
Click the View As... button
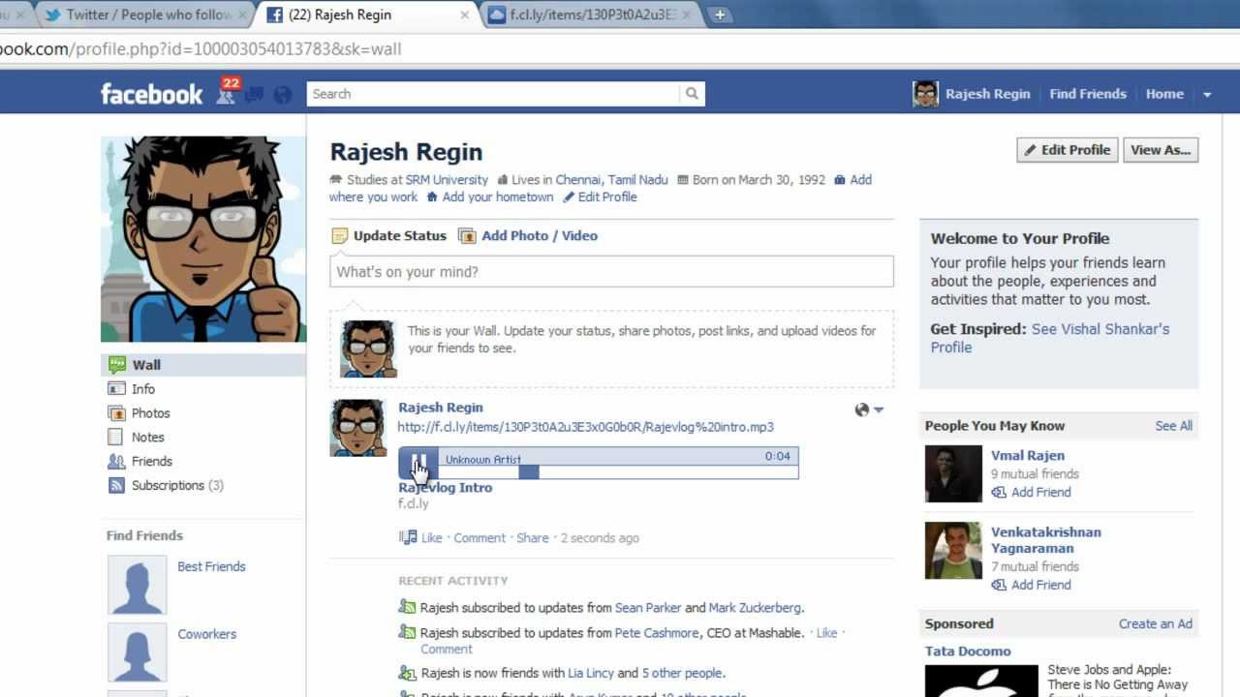point(1161,150)
